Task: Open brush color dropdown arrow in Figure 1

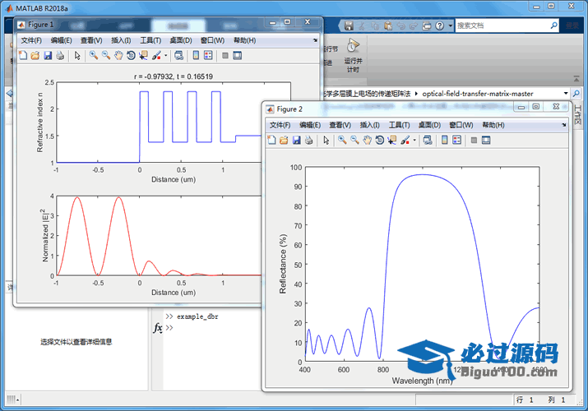Action: pyautogui.click(x=166, y=55)
